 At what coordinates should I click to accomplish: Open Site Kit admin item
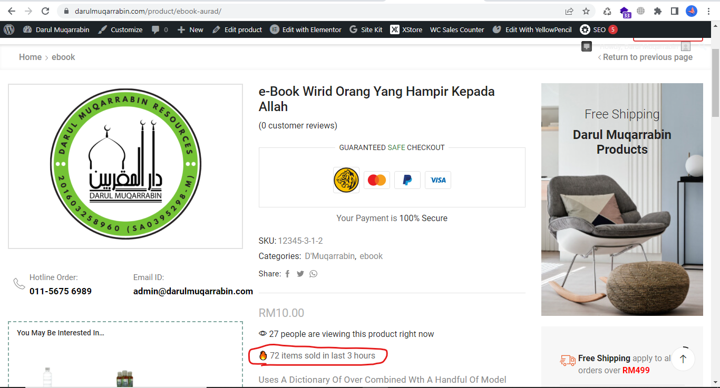coord(366,29)
